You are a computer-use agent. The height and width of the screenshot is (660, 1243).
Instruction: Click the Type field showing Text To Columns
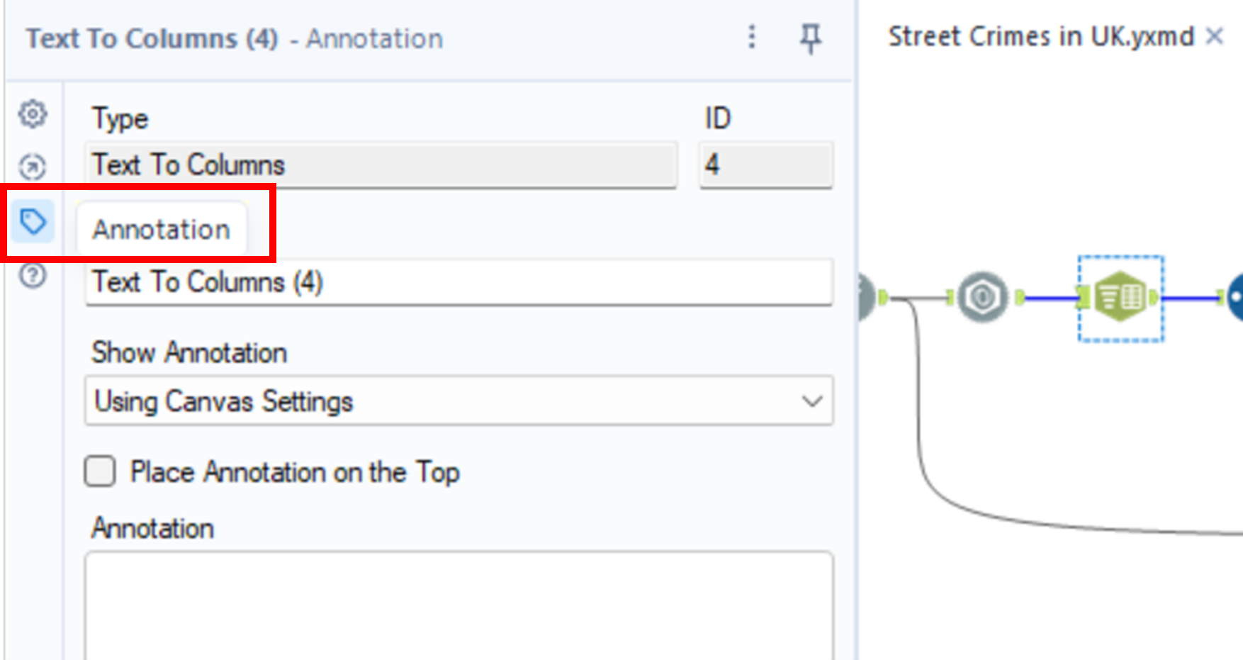pos(381,165)
